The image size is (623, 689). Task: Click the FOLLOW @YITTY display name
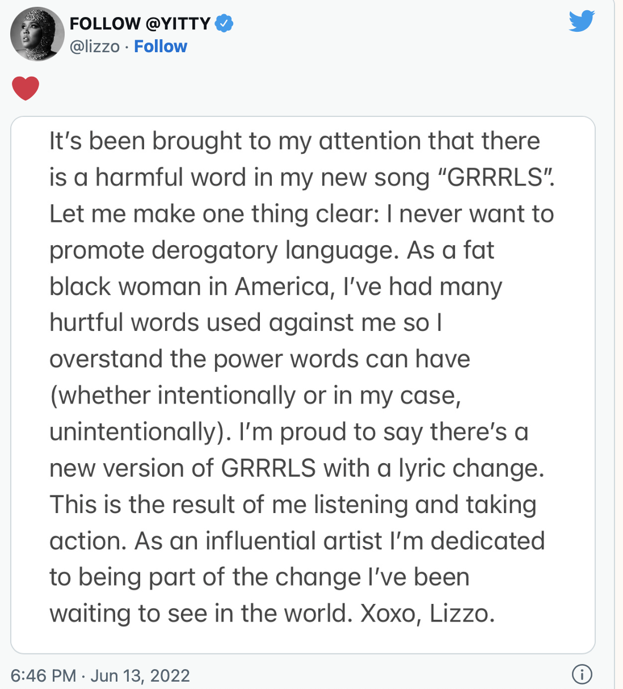click(x=140, y=23)
